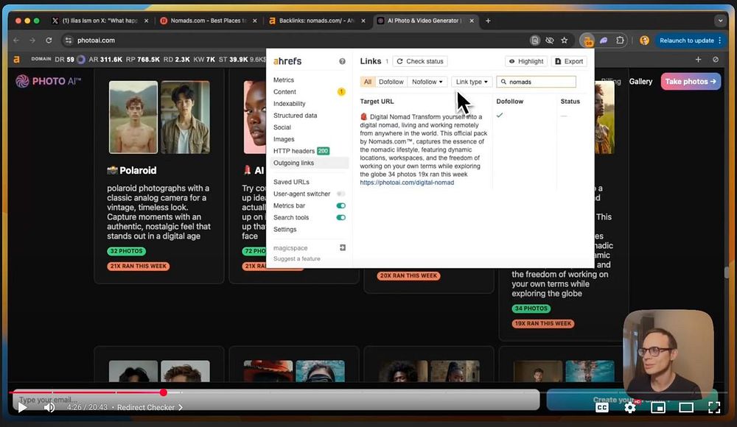Screen dimensions: 737x427
Task: Click the links search field containing nomads
Action: (x=536, y=82)
